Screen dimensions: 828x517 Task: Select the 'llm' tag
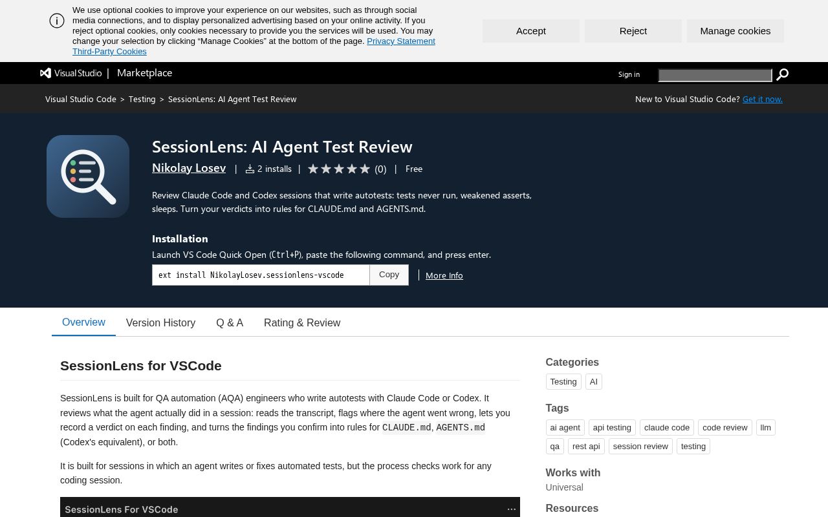click(x=766, y=428)
